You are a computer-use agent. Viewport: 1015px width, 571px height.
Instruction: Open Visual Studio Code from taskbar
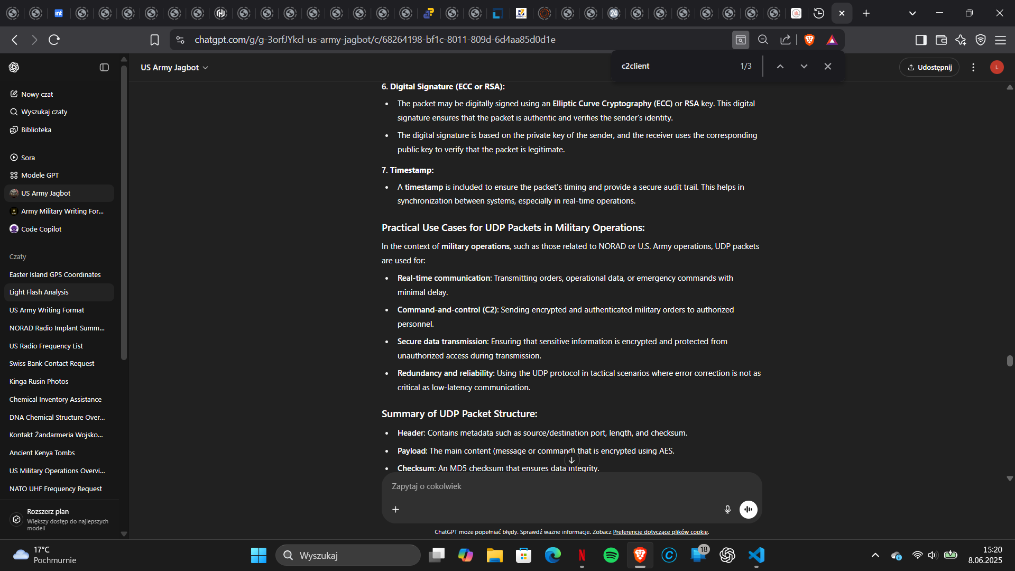click(756, 555)
